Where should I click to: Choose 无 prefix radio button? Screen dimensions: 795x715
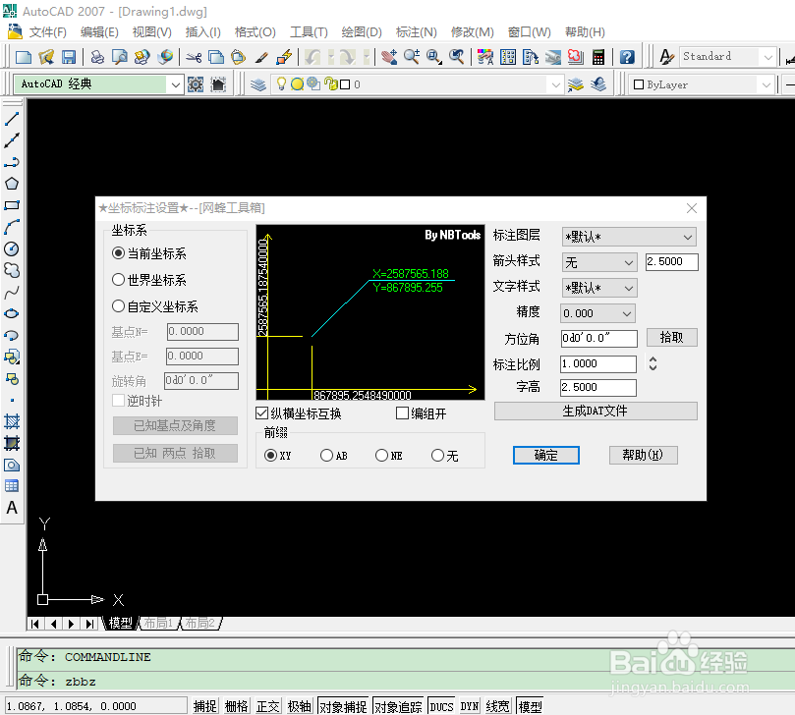[x=437, y=456]
